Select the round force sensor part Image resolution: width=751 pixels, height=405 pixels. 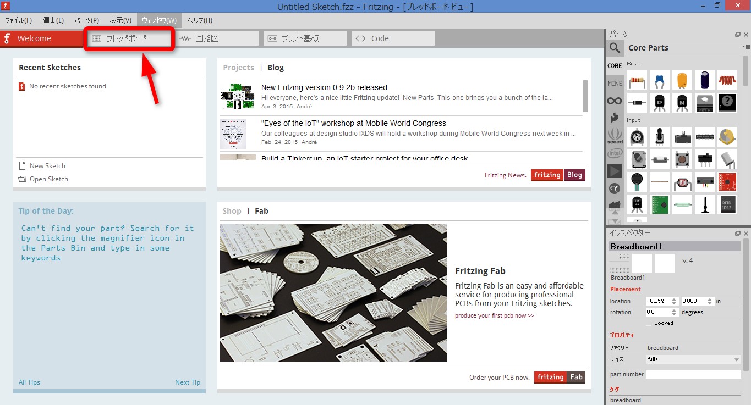point(637,182)
